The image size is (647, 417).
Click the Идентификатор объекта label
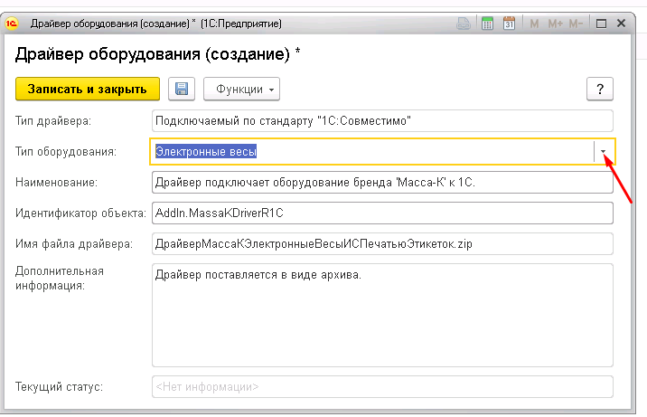81,213
